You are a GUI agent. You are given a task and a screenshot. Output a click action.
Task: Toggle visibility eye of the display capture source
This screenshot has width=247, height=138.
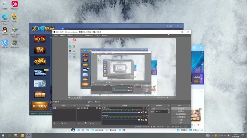point(97,108)
